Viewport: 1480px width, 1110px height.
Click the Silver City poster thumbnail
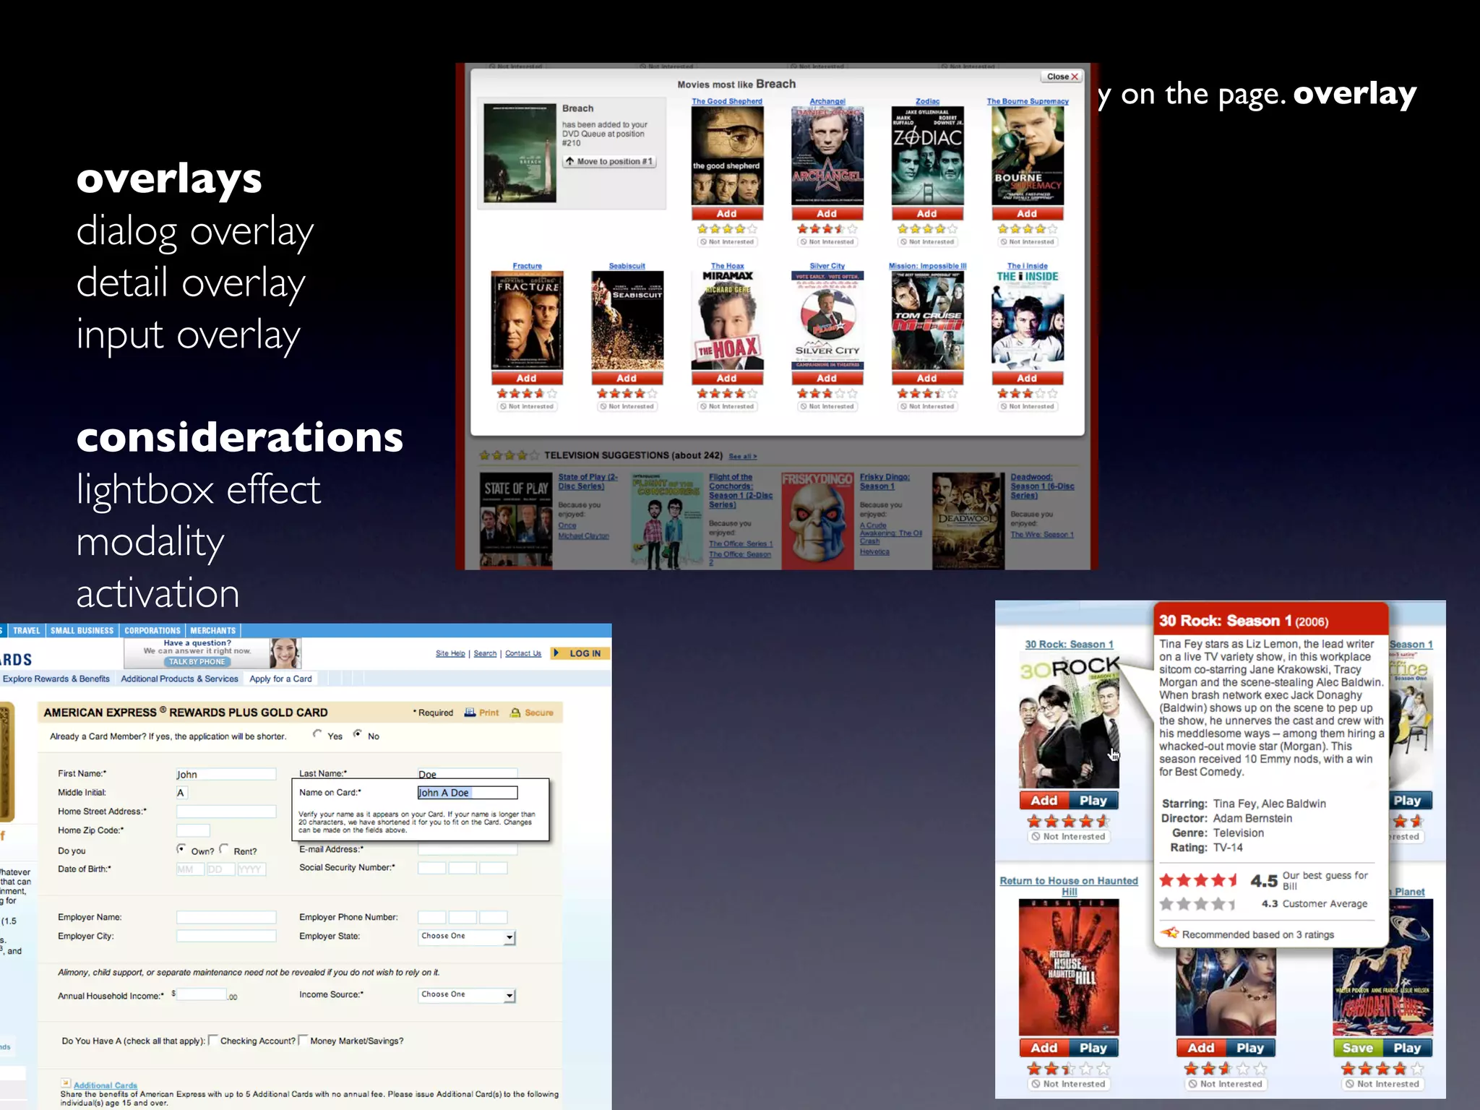pos(827,320)
